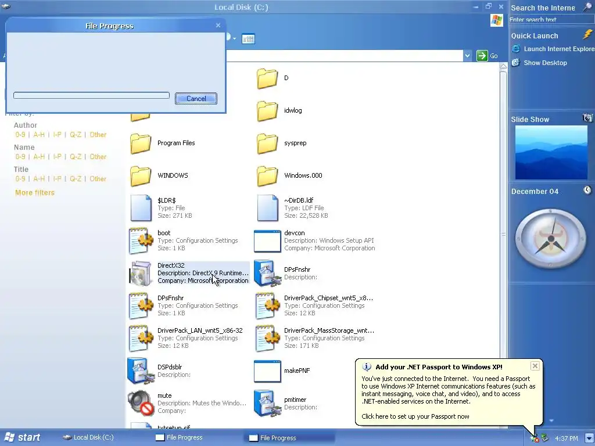This screenshot has height=446, width=595.
Task: Click the network connection tray icon
Action: 535,438
